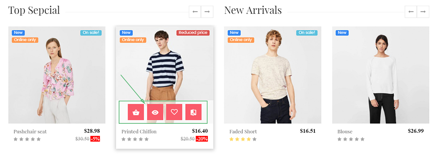Show previous New Arrivals items arrow

(x=411, y=12)
